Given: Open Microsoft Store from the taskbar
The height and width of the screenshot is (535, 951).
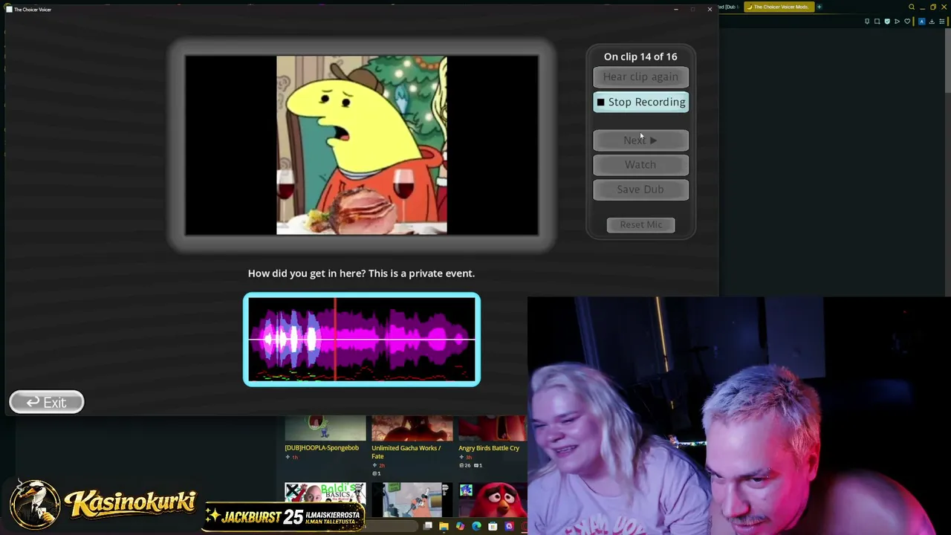Looking at the screenshot, I should coord(493,527).
